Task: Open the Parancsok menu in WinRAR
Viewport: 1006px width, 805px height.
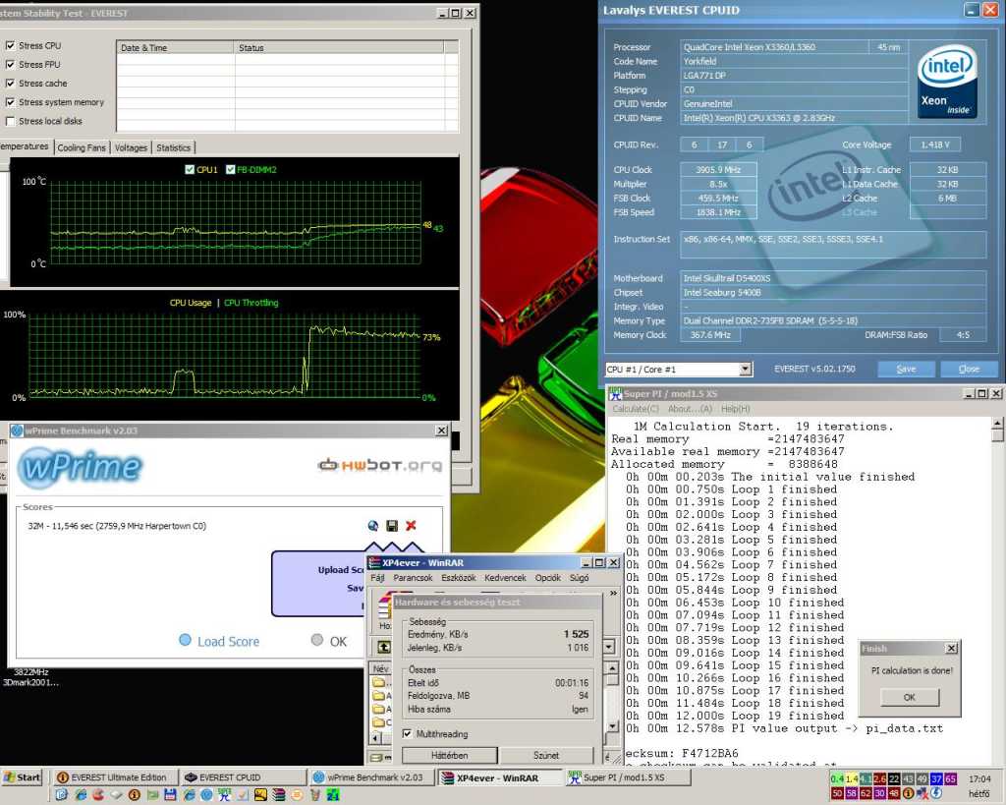Action: point(413,578)
